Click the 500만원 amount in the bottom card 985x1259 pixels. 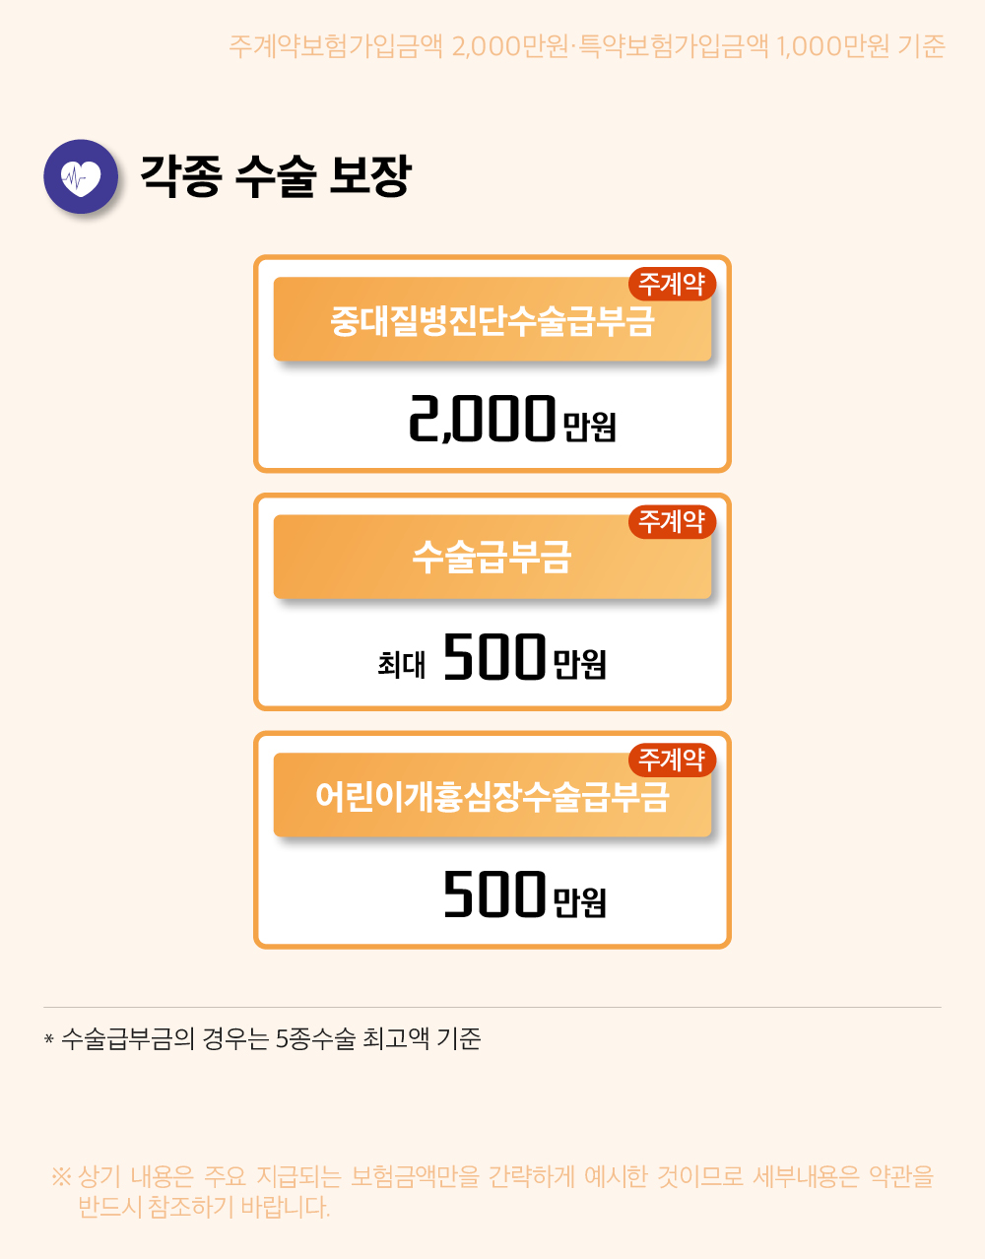coord(524,895)
